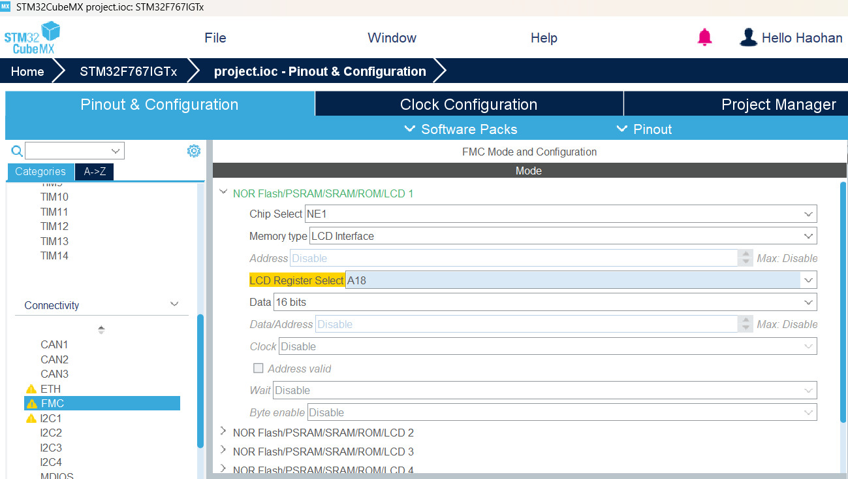The width and height of the screenshot is (848, 479).
Task: Select I2C4 peripheral
Action: 51,462
